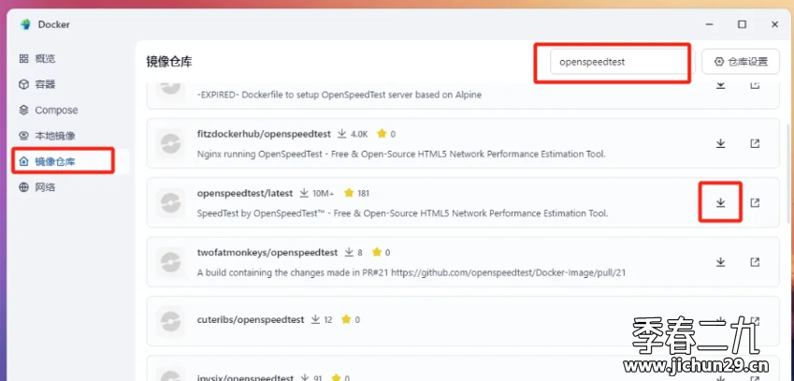
Task: Click the -EXPIRED- Dockerfile description text
Action: tap(339, 95)
